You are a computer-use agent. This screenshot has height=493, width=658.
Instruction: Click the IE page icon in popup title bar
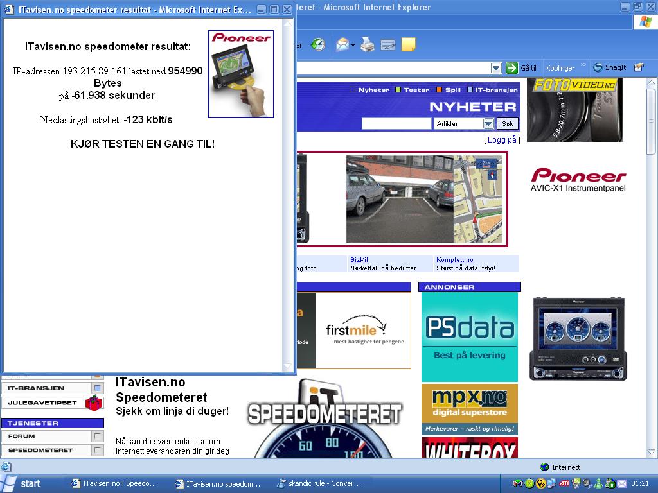click(x=9, y=9)
